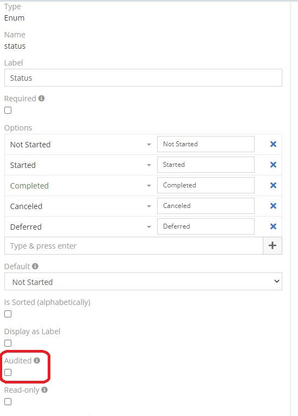The height and width of the screenshot is (416, 298).
Task: Click the plus button to add option
Action: point(272,245)
